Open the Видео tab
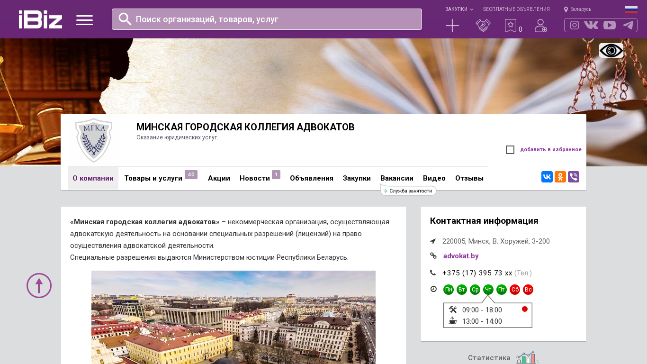 click(x=434, y=178)
